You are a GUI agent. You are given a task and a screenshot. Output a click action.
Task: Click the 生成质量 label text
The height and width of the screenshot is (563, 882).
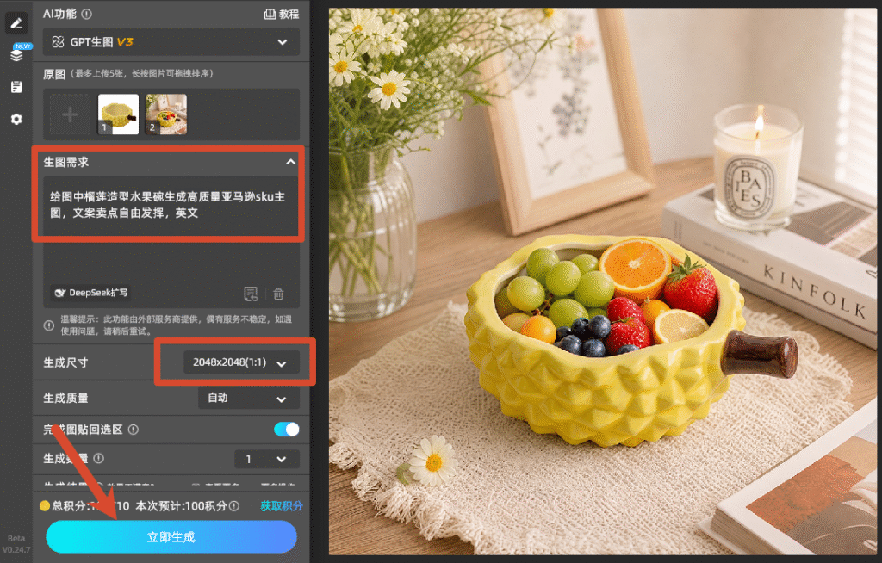[65, 399]
